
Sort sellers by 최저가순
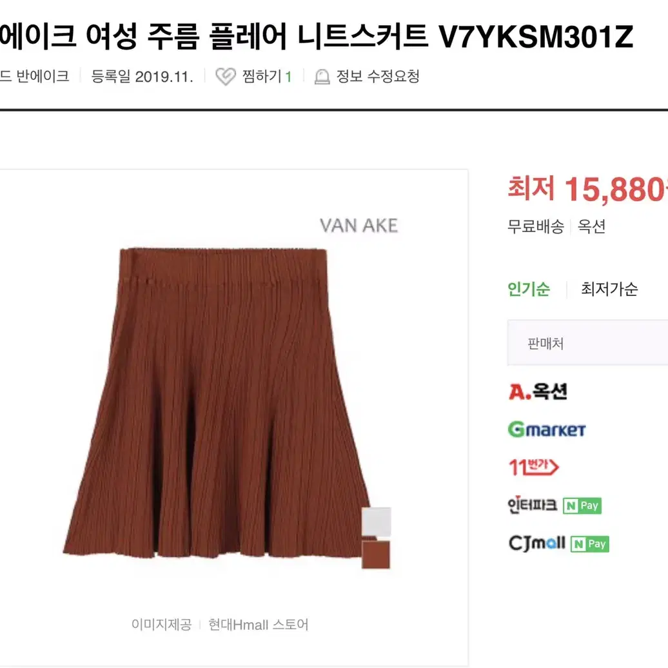click(x=609, y=289)
